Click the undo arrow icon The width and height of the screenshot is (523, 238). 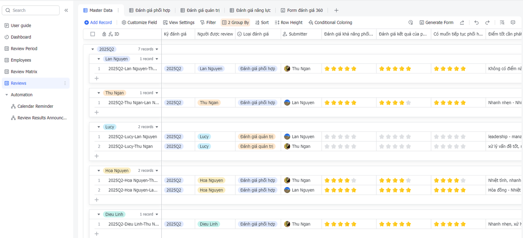(x=476, y=22)
